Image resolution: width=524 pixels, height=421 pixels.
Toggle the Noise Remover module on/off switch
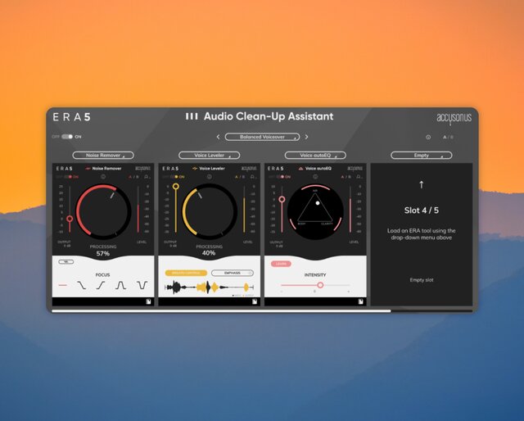pyautogui.click(x=70, y=177)
